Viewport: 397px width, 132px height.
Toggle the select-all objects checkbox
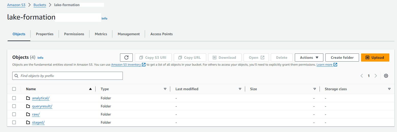14,89
